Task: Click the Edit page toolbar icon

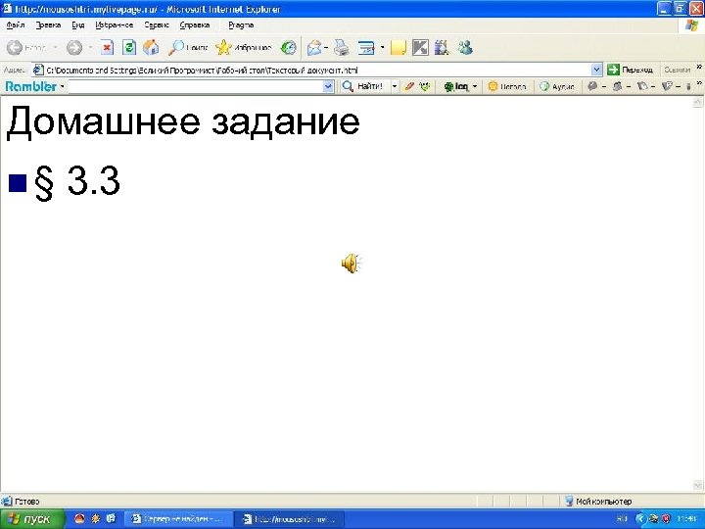Action: pyautogui.click(x=366, y=48)
